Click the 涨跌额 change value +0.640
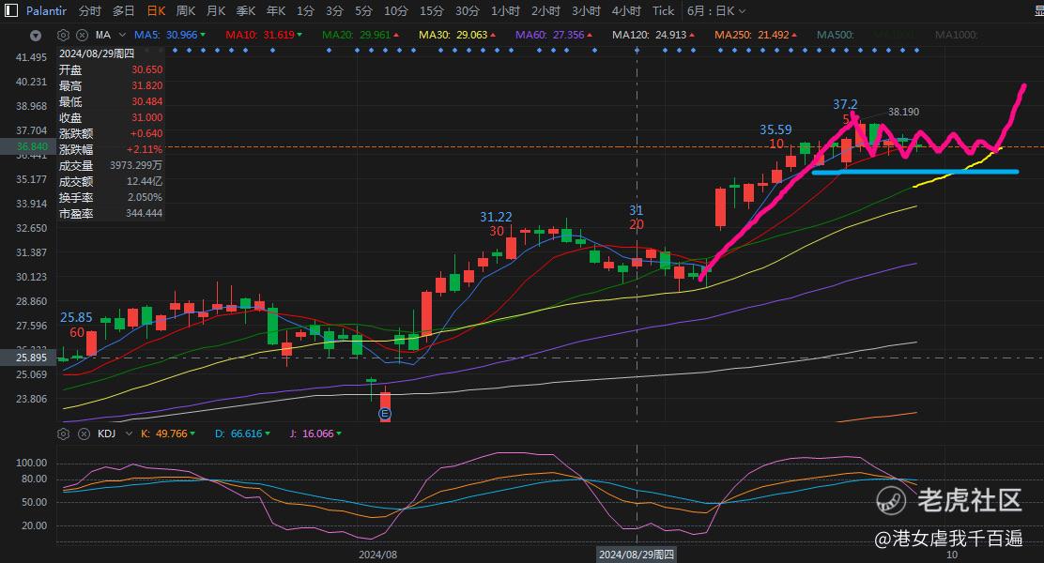 [146, 133]
